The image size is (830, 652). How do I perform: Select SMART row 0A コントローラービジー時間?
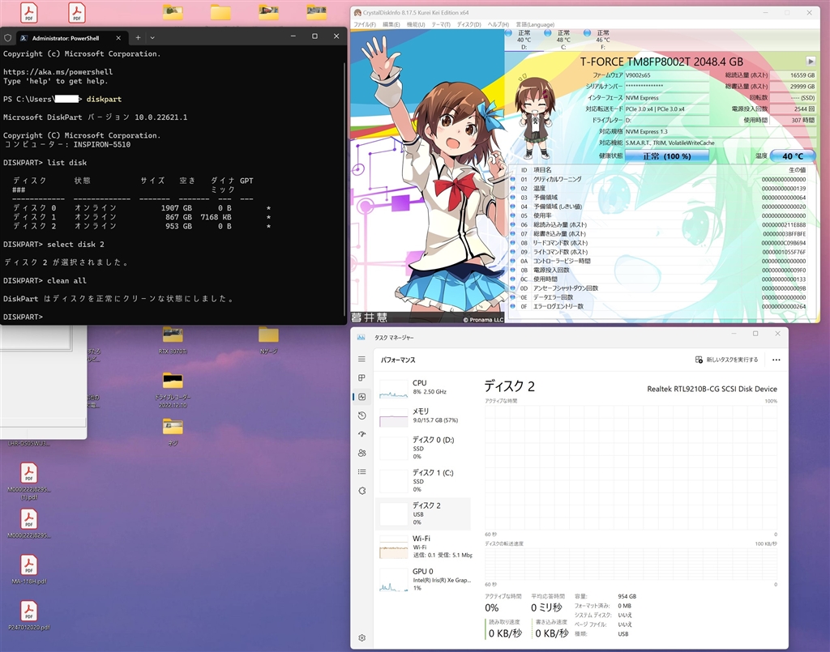click(660, 261)
